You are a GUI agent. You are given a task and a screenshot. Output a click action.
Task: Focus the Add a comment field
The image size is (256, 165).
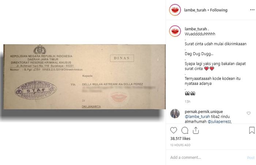pyautogui.click(x=207, y=157)
